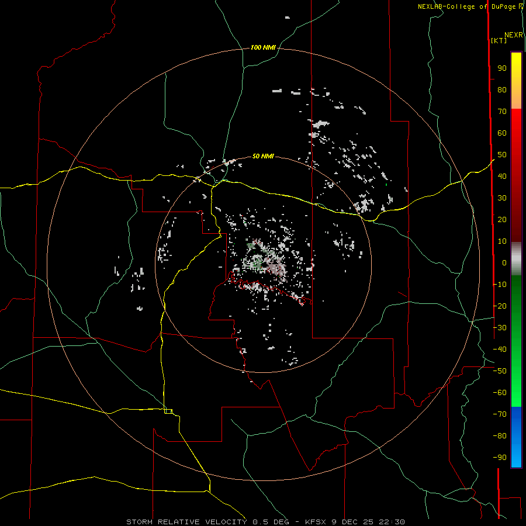Select the -70 value on velocity scale
This screenshot has width=526, height=526.
coord(500,414)
